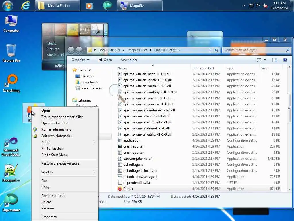Select the Everything desktop shortcut
The width and height of the screenshot is (294, 221).
pyautogui.click(x=11, y=83)
